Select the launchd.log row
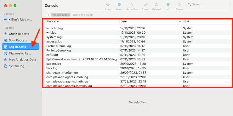Viewport: 233px width, 116px height. tap(138, 28)
